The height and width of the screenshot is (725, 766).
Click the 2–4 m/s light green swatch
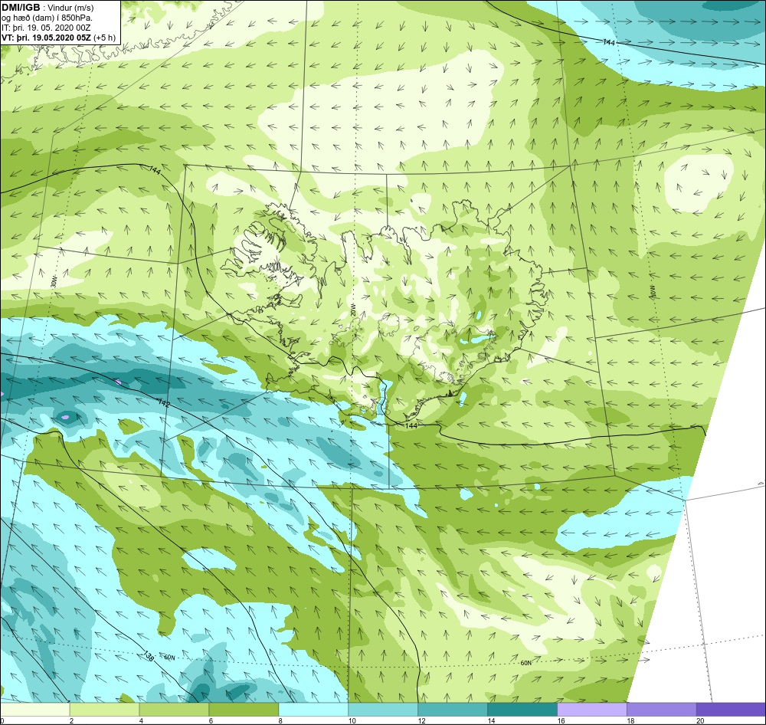click(104, 709)
